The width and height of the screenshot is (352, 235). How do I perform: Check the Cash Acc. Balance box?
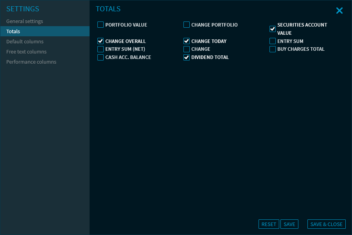coord(101,57)
